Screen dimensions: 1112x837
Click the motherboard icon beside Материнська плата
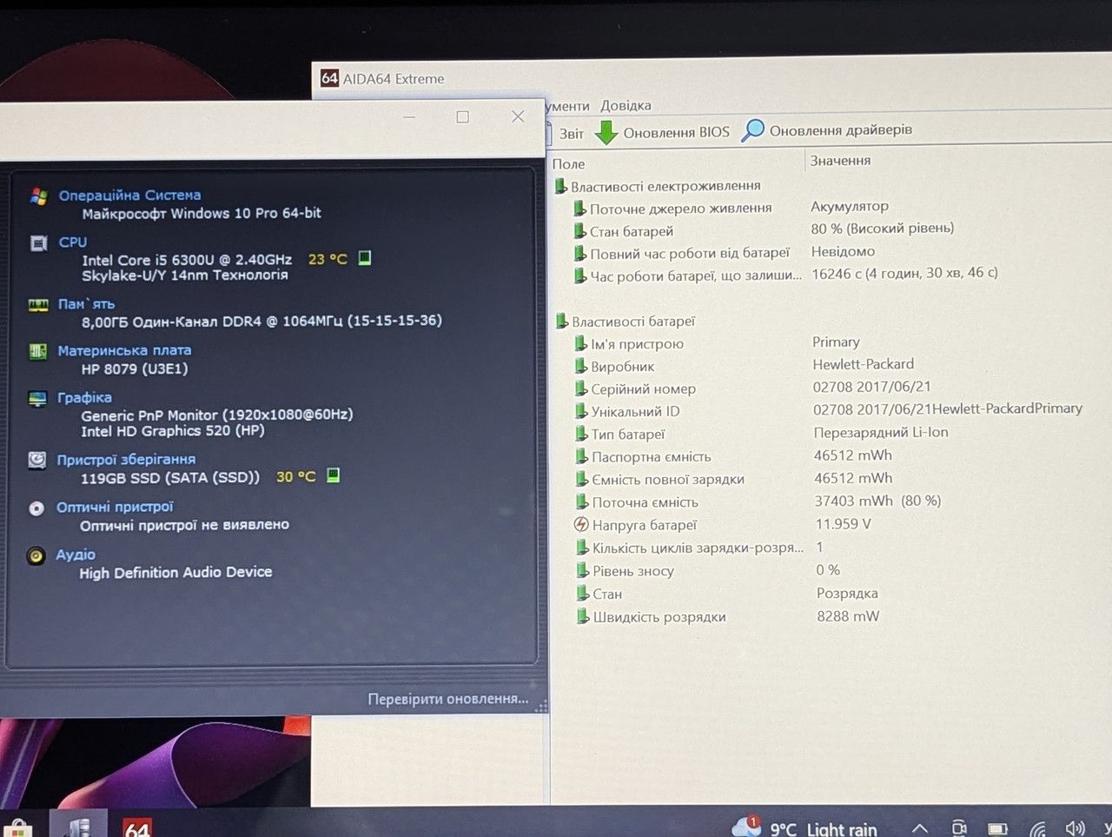pyautogui.click(x=37, y=351)
